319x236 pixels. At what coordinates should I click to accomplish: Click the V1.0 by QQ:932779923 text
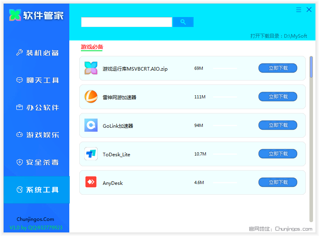point(36,228)
